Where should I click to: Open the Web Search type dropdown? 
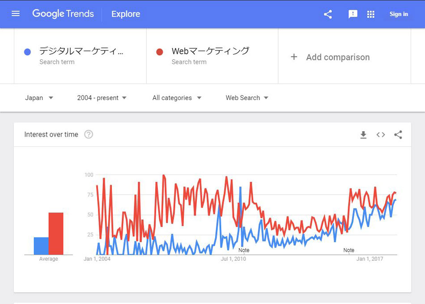click(x=247, y=98)
